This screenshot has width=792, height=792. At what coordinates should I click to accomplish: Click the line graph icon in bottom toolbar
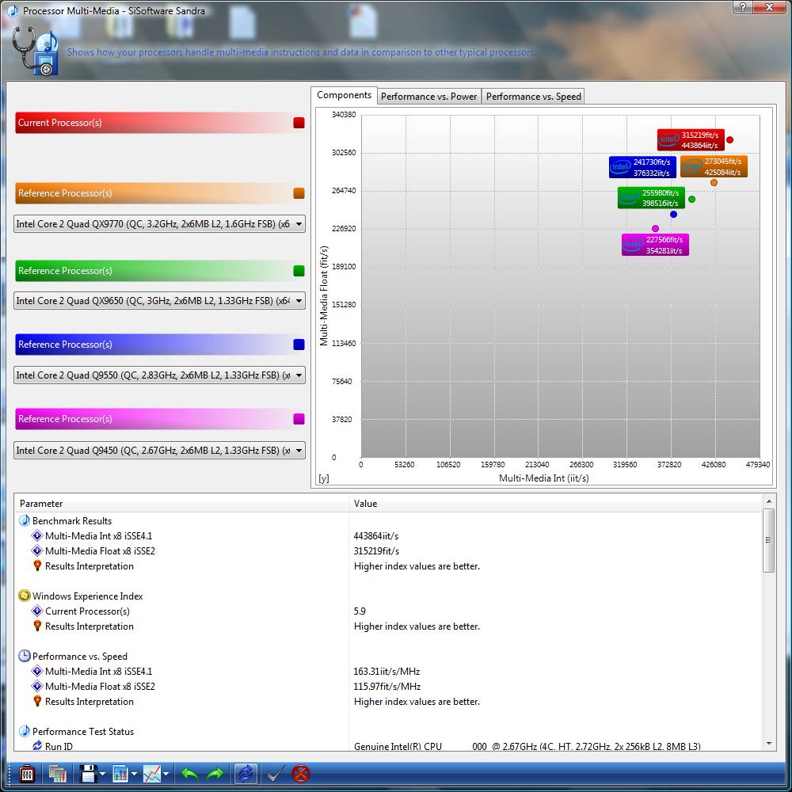(x=152, y=774)
